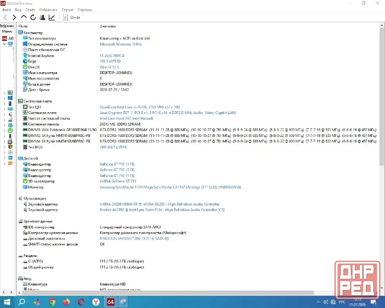Open the Вид menu

click(18, 10)
